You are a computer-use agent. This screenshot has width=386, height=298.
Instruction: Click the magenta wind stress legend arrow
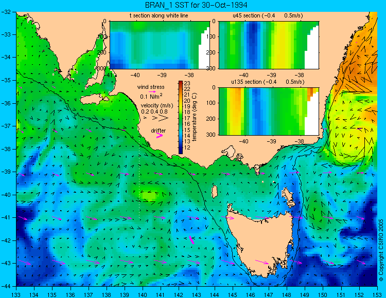(x=152, y=91)
